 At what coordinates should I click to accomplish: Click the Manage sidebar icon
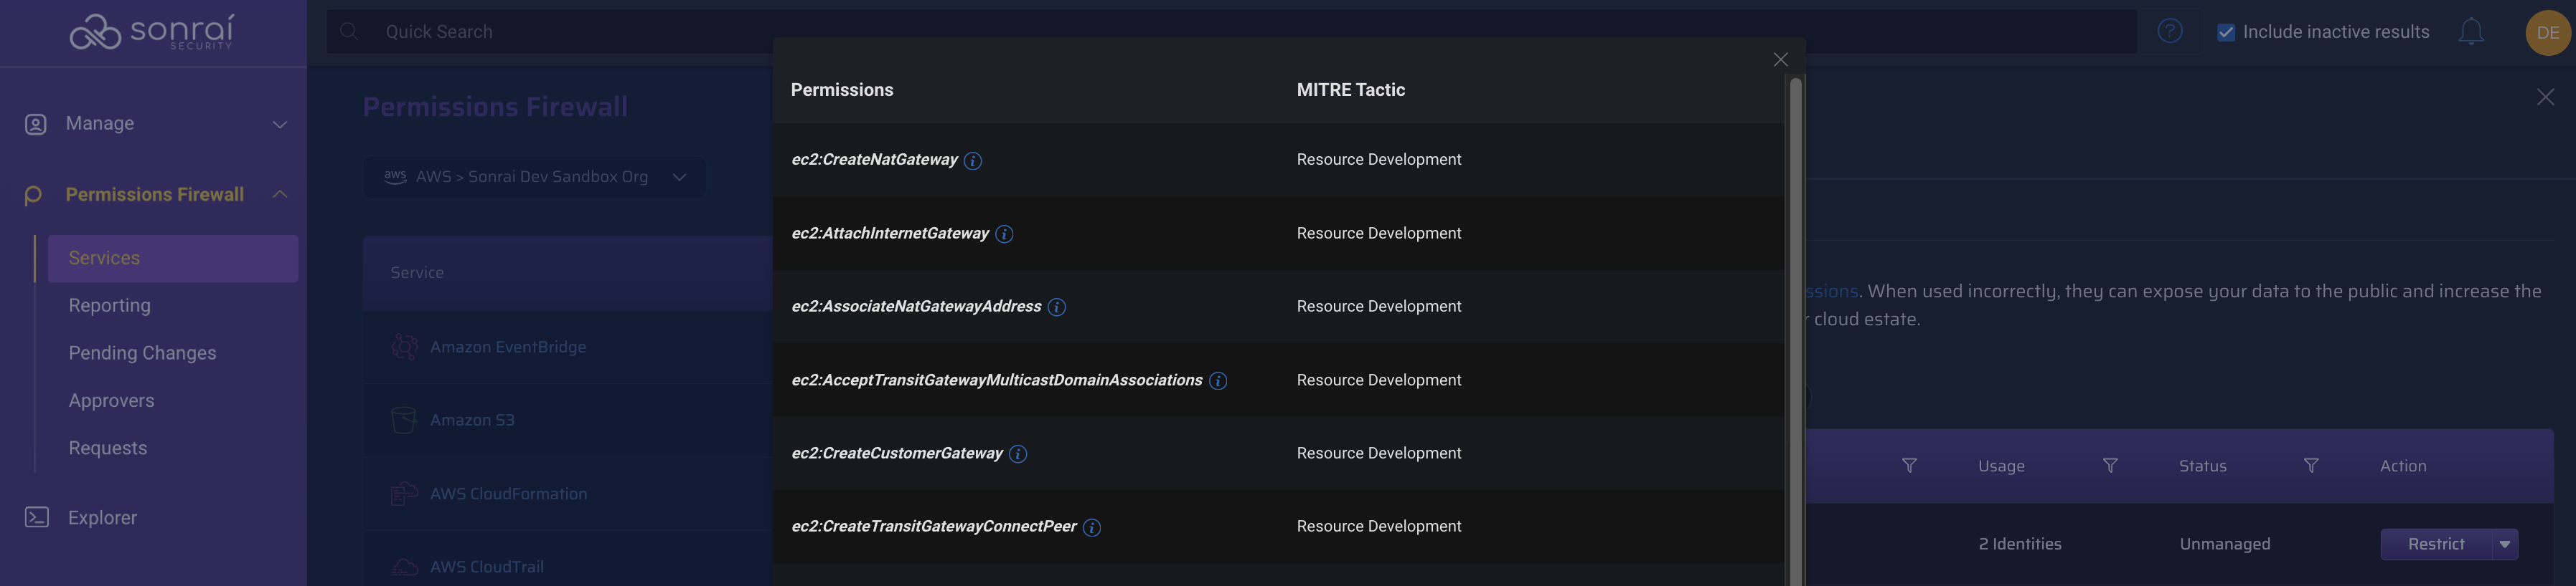coord(36,124)
